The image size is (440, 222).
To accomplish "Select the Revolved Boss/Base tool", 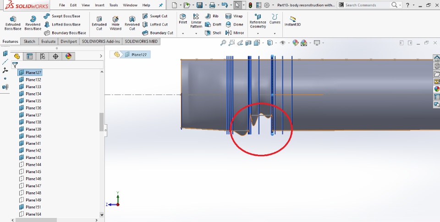I will [33, 23].
